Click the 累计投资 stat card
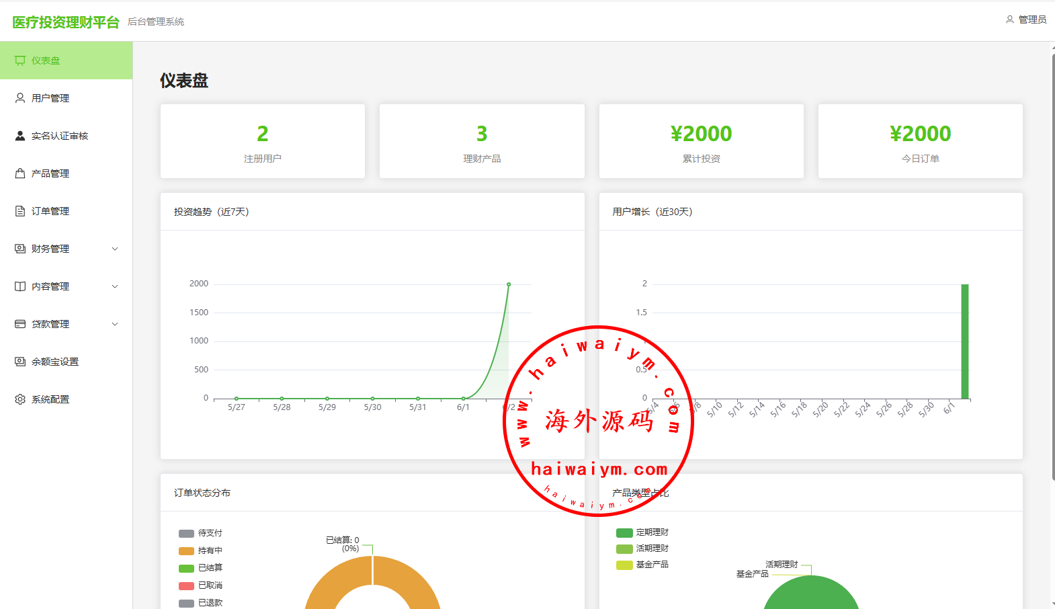This screenshot has width=1055, height=609. point(702,141)
